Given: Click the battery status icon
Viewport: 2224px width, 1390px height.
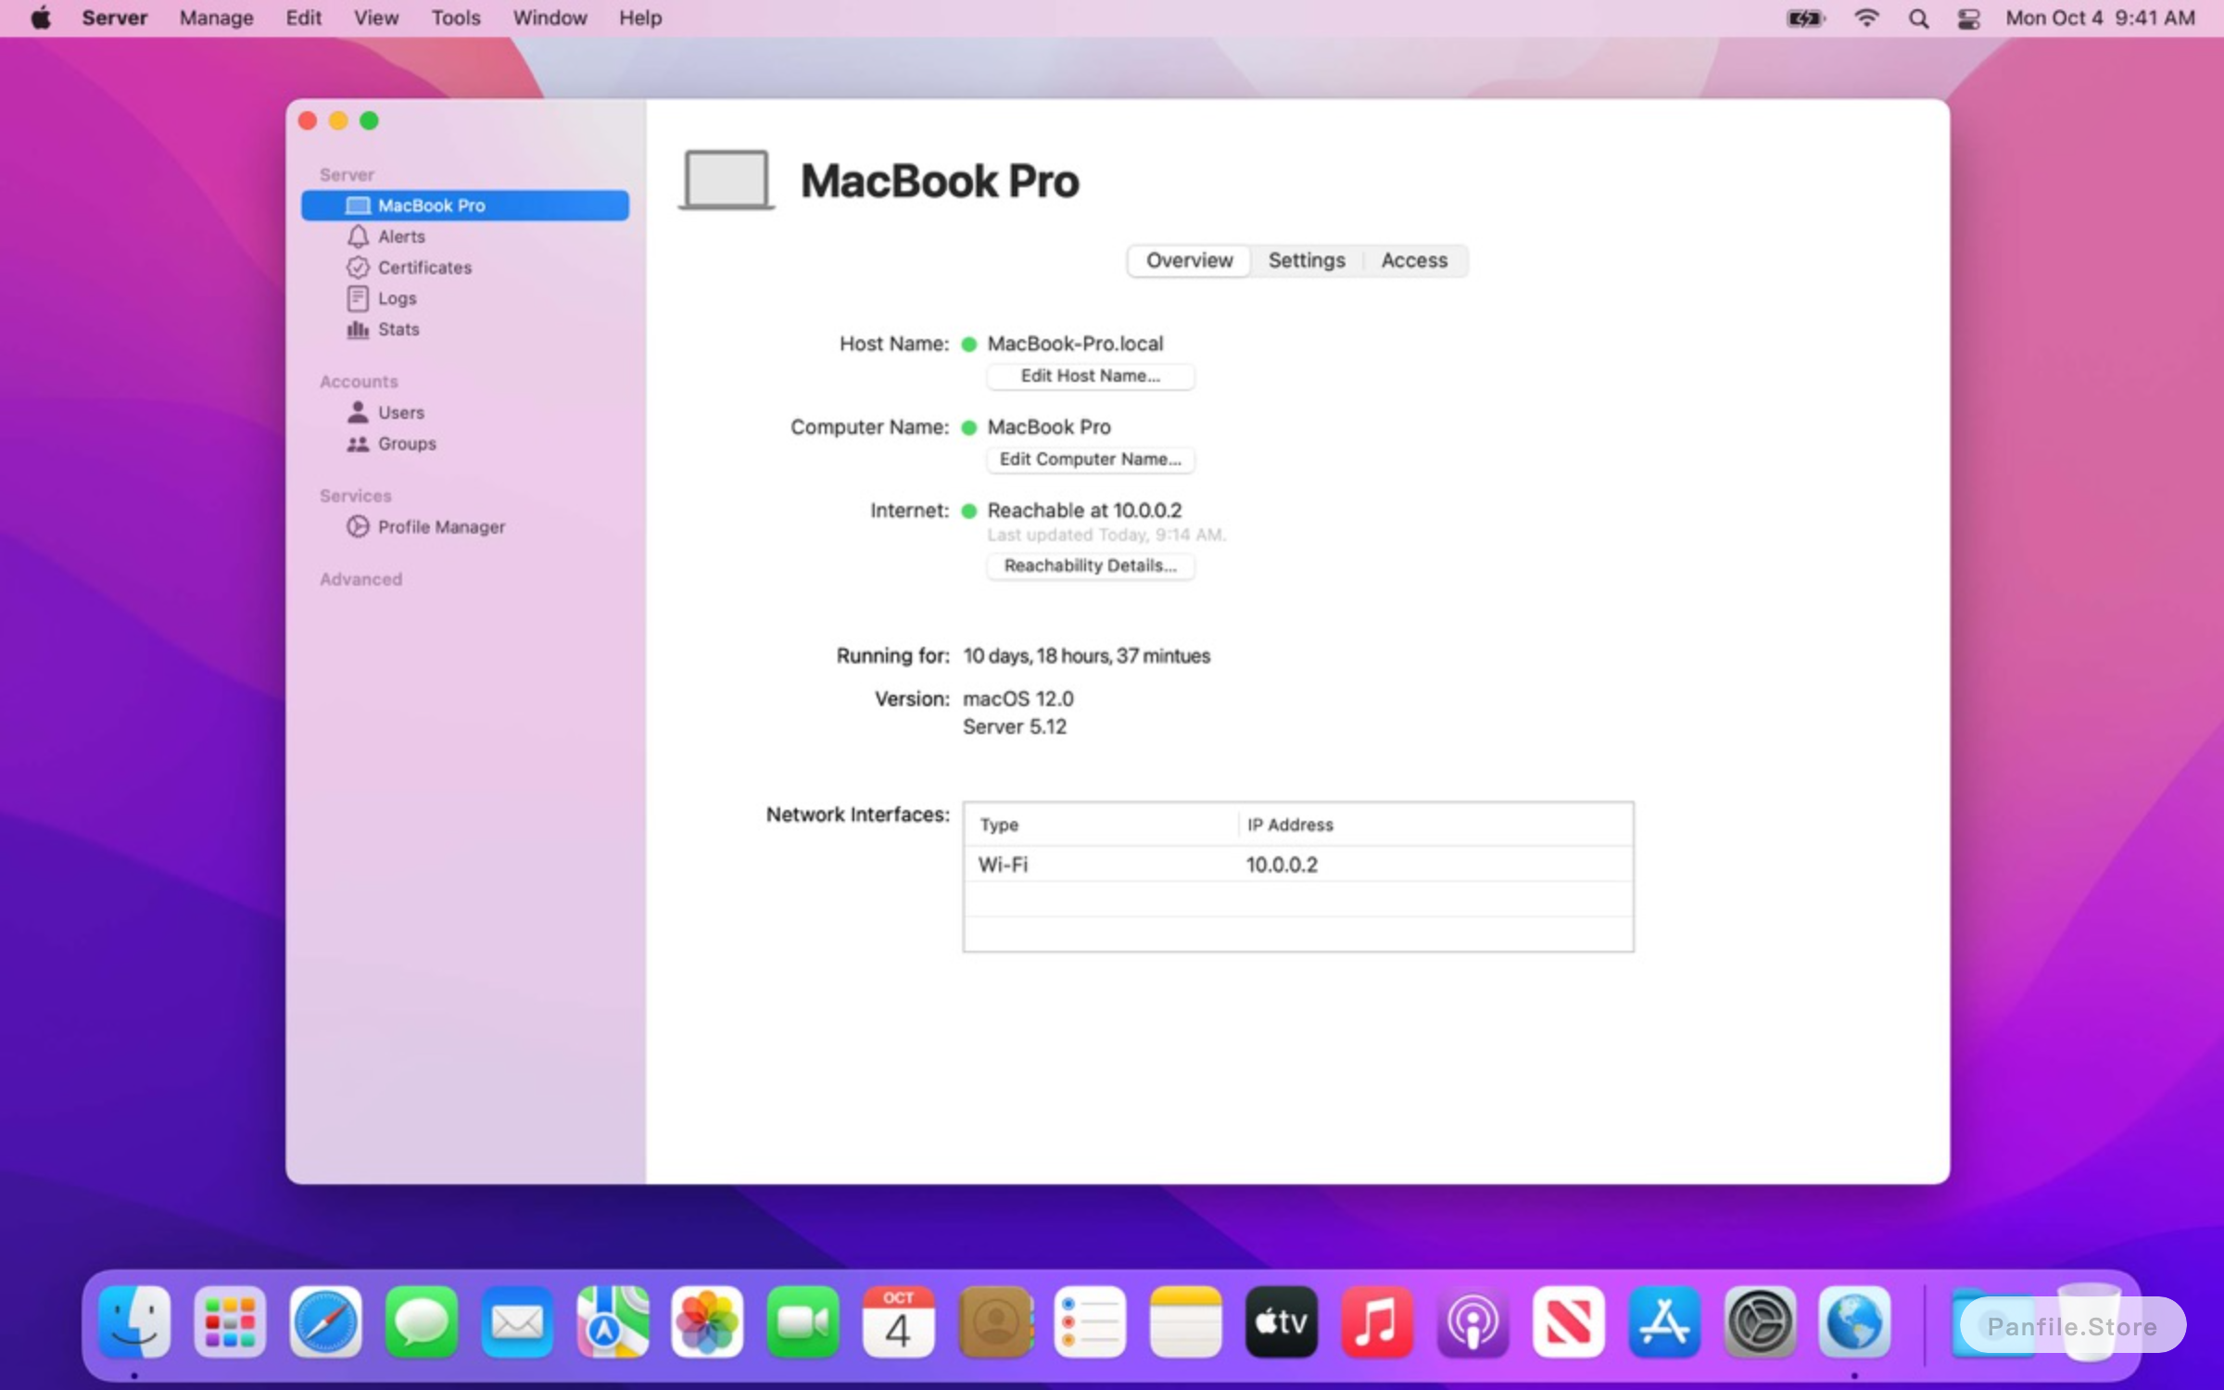Looking at the screenshot, I should (1805, 18).
